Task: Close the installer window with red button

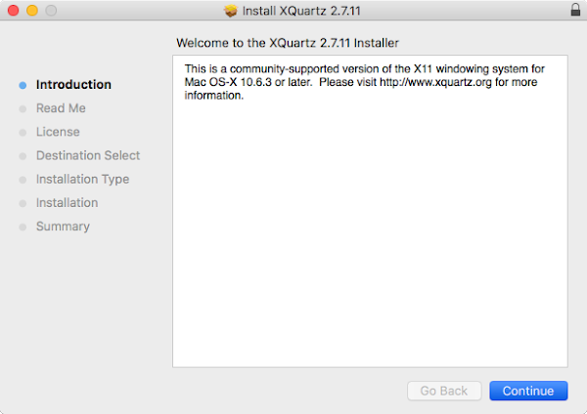Action: tap(13, 10)
